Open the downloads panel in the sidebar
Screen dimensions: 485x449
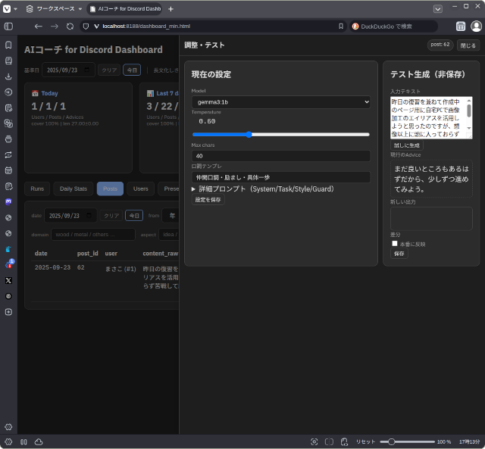click(x=8, y=76)
